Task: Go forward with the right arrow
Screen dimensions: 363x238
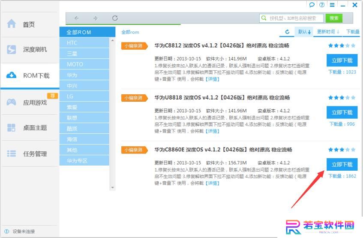Action: click(96, 18)
